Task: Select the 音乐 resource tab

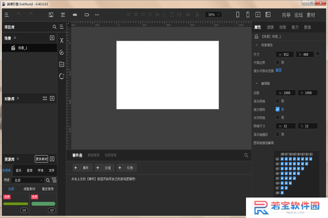Action: pyautogui.click(x=18, y=171)
